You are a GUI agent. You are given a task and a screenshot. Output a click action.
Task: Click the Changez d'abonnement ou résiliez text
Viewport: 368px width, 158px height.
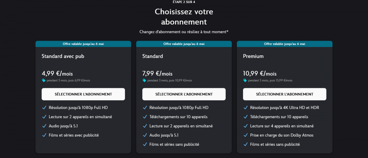(184, 32)
